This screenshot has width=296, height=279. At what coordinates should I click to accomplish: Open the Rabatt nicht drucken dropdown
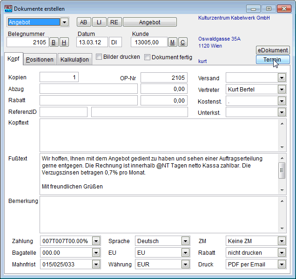click(x=282, y=252)
